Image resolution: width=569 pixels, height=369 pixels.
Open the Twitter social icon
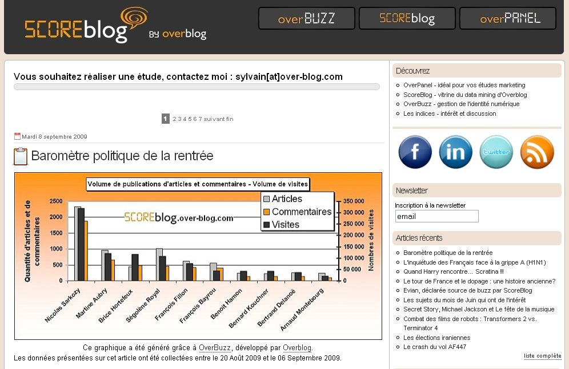click(x=496, y=152)
